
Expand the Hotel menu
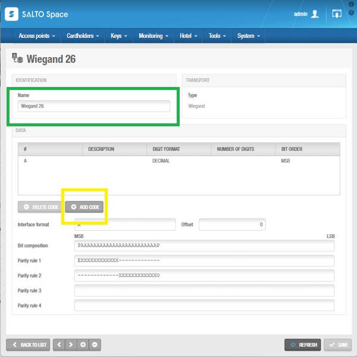point(188,36)
